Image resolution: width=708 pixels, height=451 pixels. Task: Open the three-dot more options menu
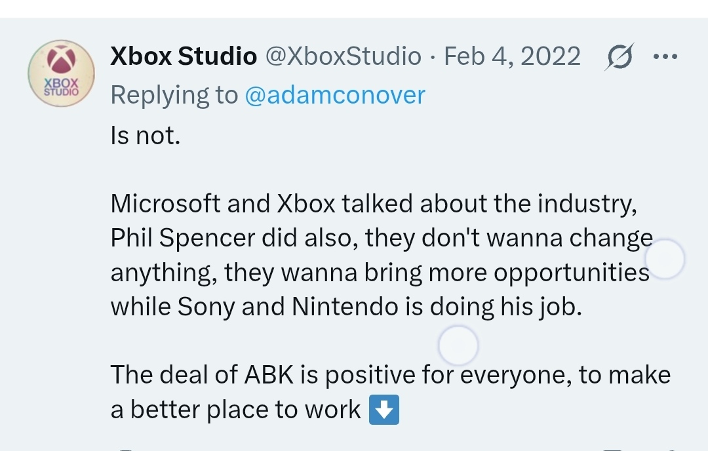tap(665, 56)
